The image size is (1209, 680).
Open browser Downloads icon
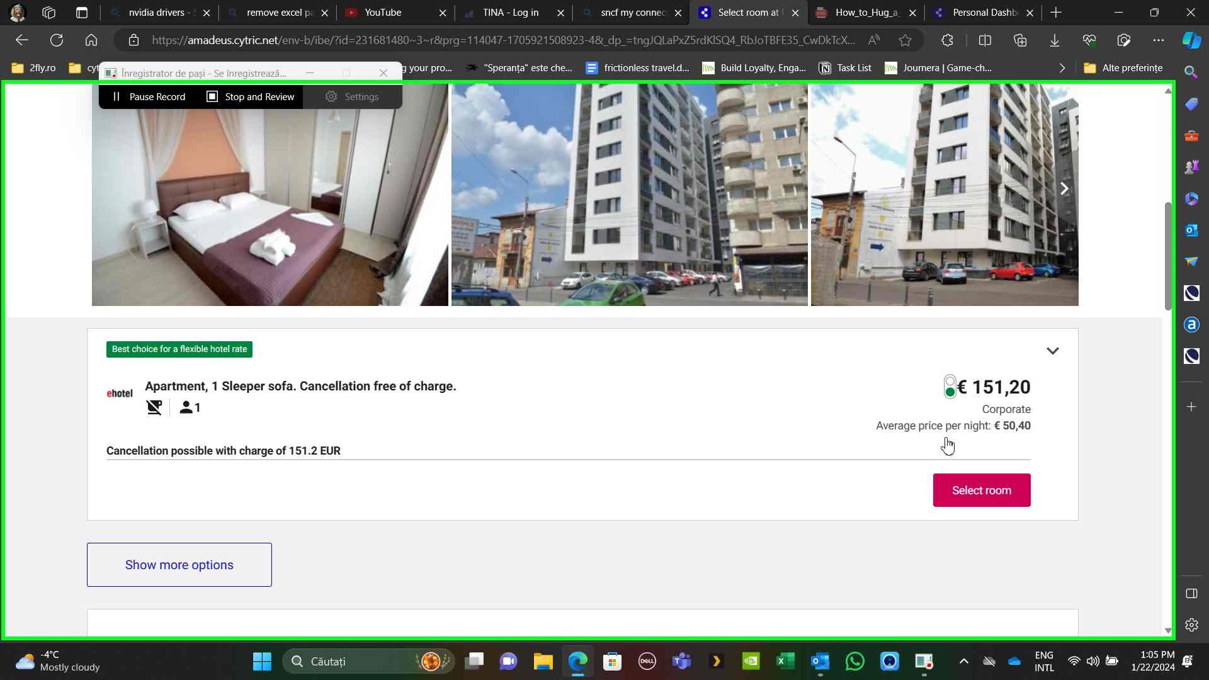click(x=1055, y=40)
